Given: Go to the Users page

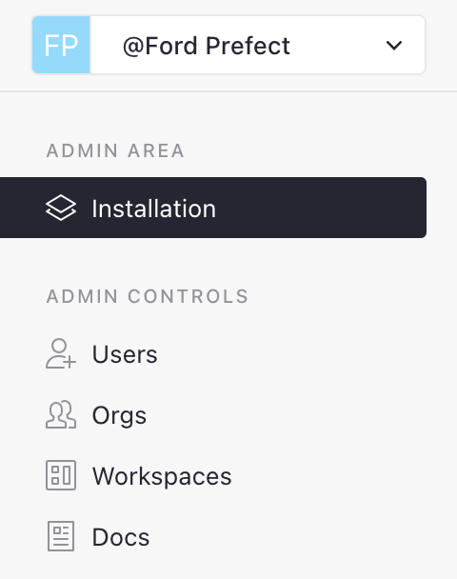Looking at the screenshot, I should 125,354.
